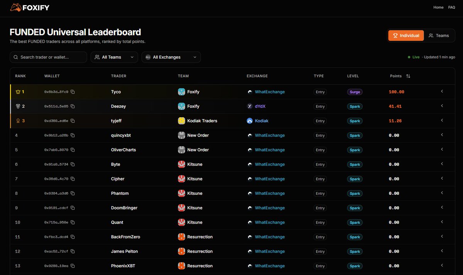Open the All Exchanges filter dropdown
The image size is (463, 275).
171,57
